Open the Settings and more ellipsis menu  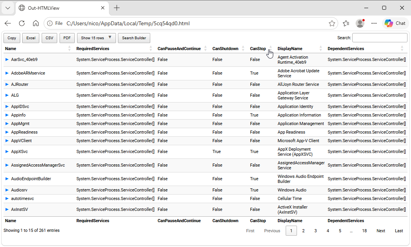tap(374, 23)
